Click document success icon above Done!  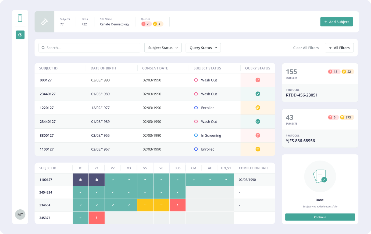(320, 176)
